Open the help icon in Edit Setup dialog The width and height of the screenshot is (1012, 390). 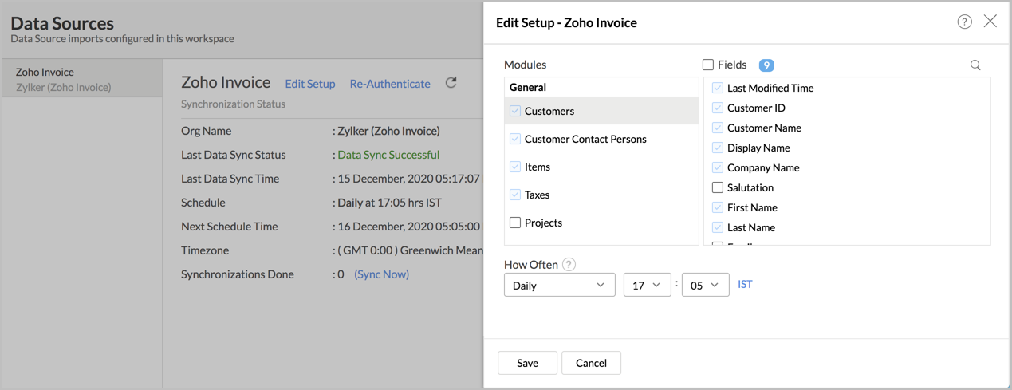click(964, 22)
